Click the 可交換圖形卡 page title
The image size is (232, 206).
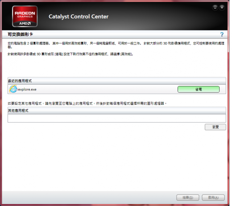click(20, 34)
